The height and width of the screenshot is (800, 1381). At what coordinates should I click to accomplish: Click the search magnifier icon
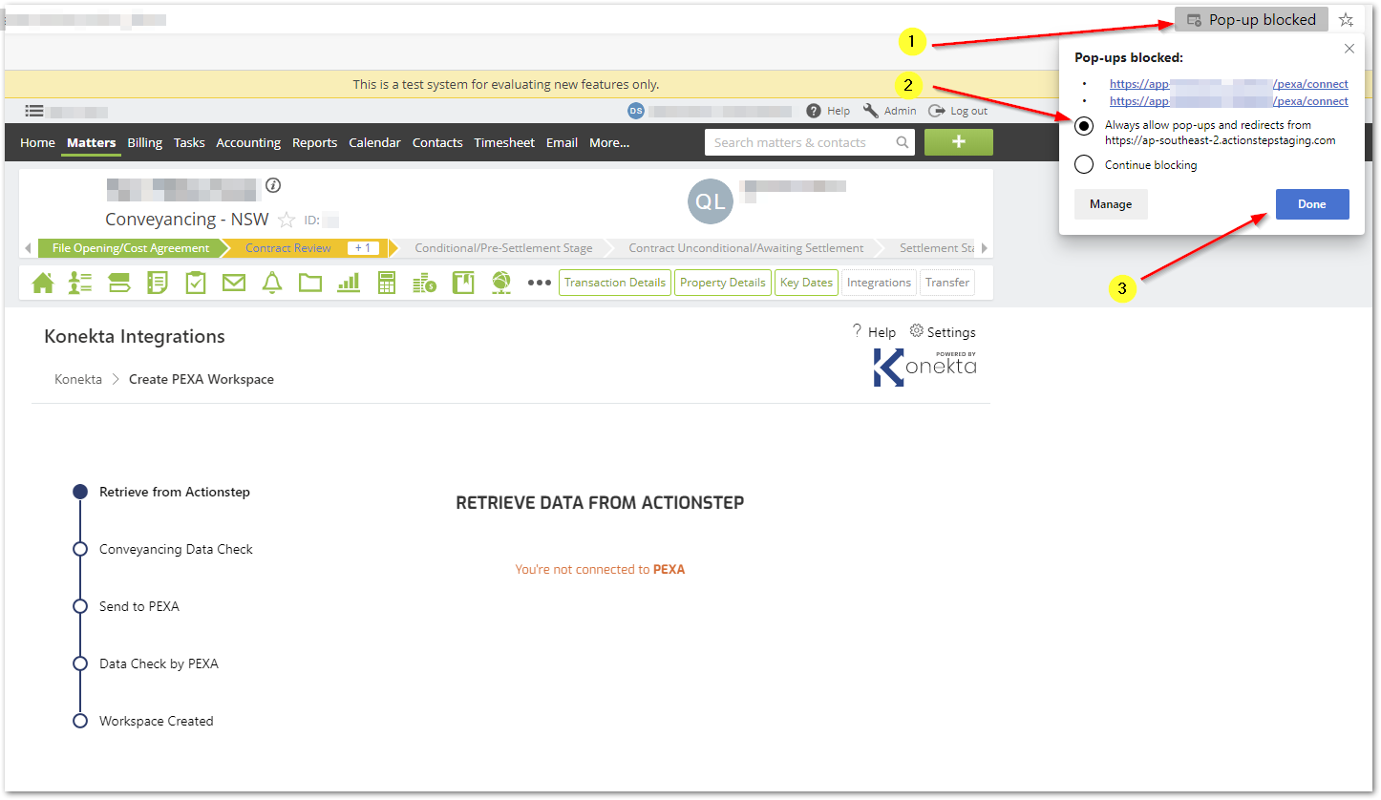click(x=902, y=142)
